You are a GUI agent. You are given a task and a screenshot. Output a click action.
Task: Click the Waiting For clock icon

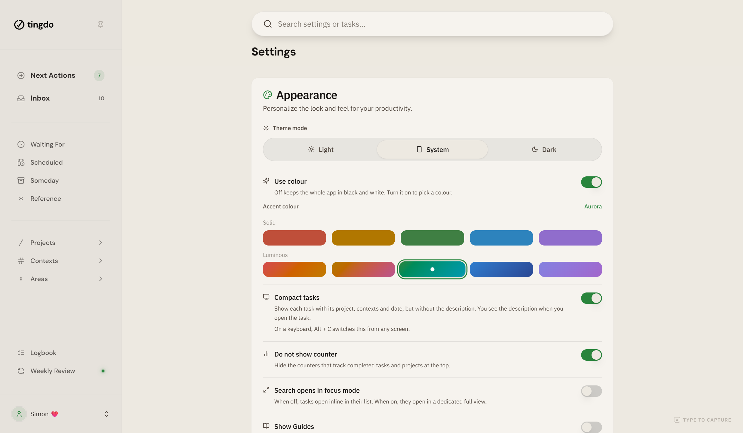[21, 144]
